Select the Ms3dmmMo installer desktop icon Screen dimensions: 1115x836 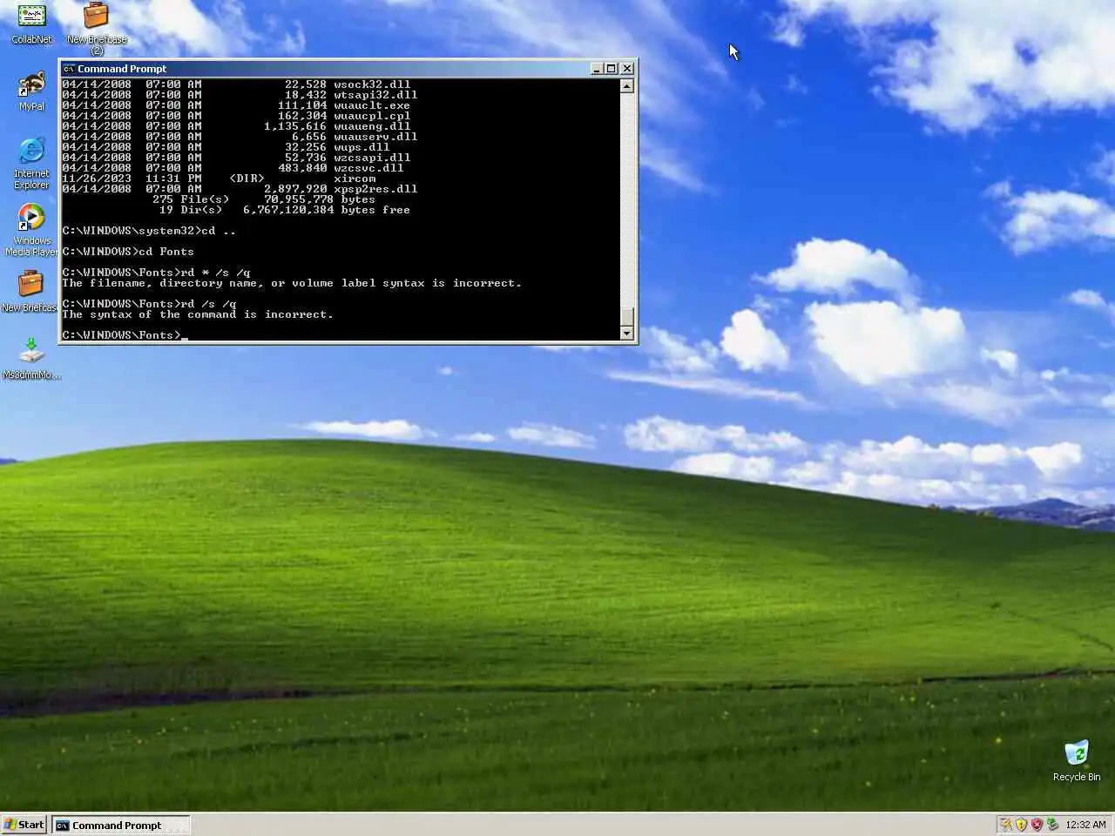(x=31, y=359)
